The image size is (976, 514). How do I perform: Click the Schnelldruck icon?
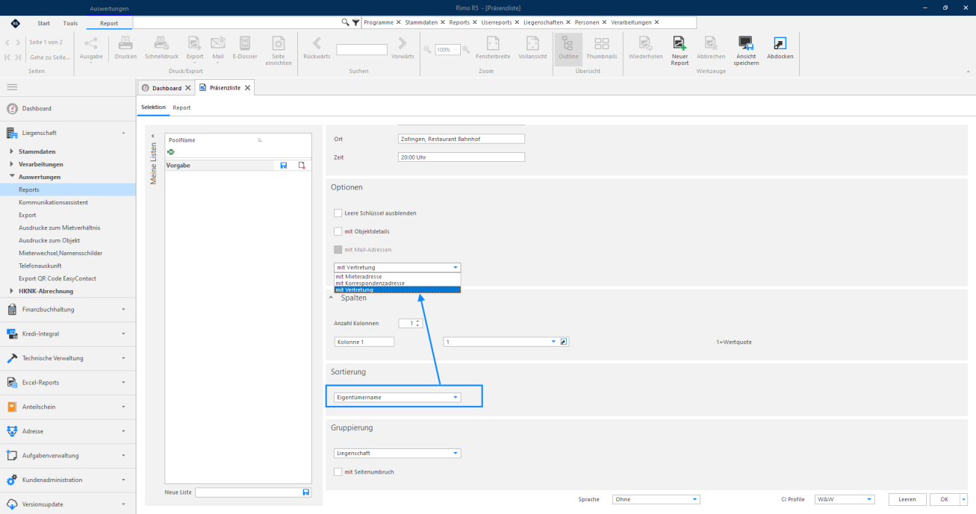pyautogui.click(x=161, y=43)
